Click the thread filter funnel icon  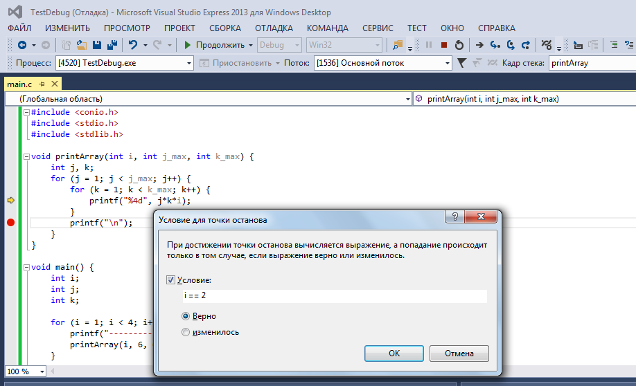click(461, 63)
